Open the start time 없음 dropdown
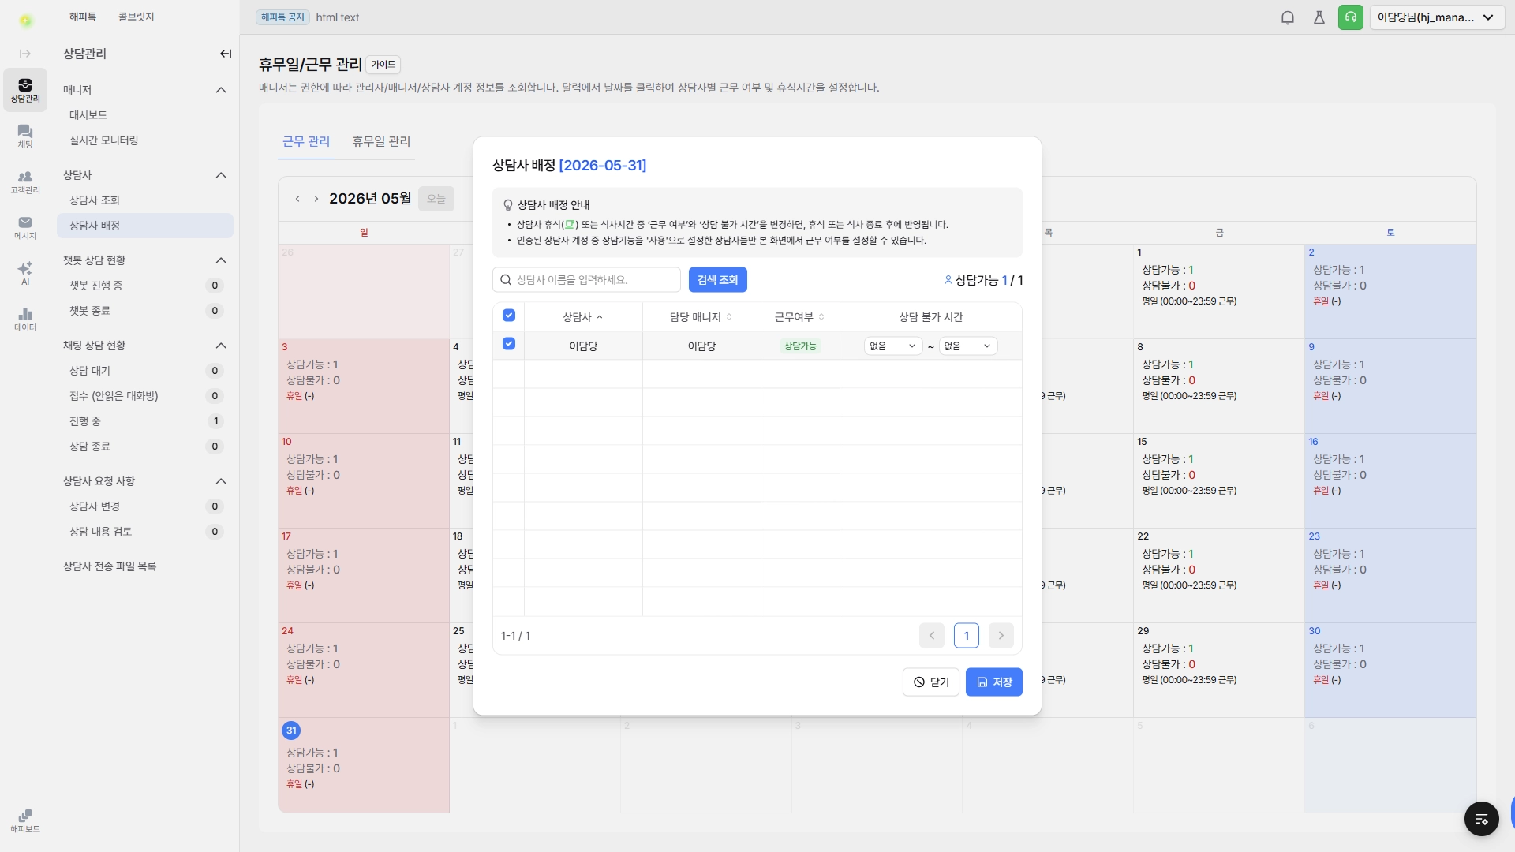 pos(893,346)
